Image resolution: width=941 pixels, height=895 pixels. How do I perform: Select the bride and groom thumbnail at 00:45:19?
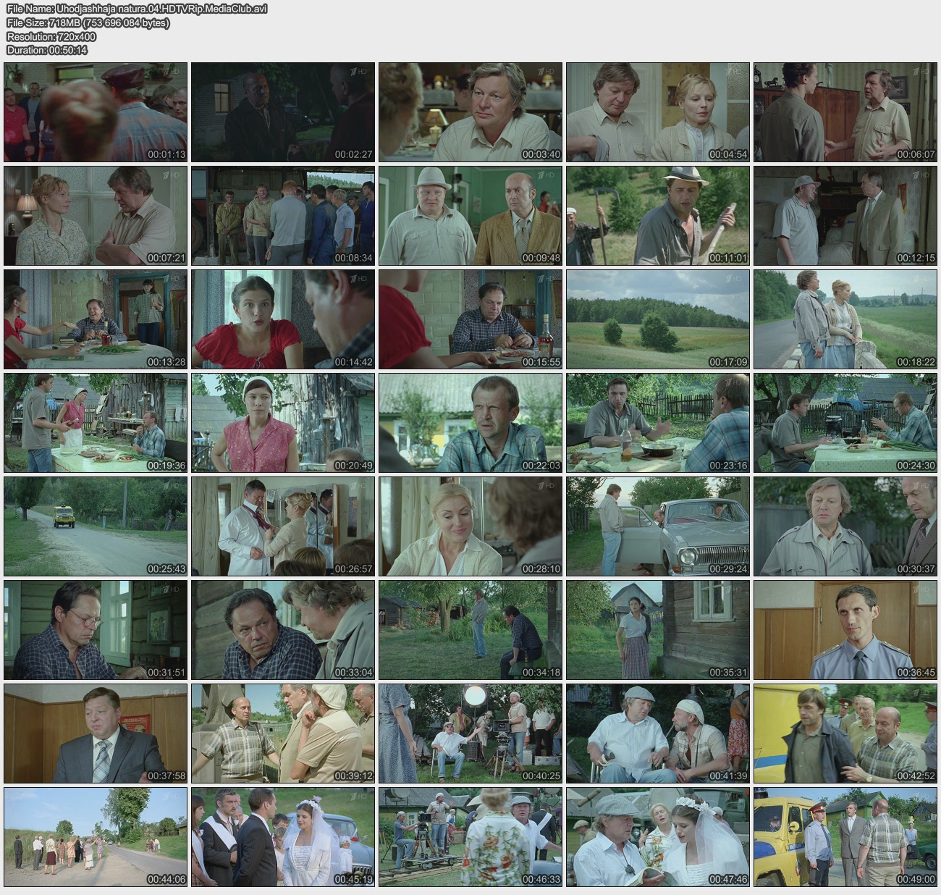[x=283, y=837]
